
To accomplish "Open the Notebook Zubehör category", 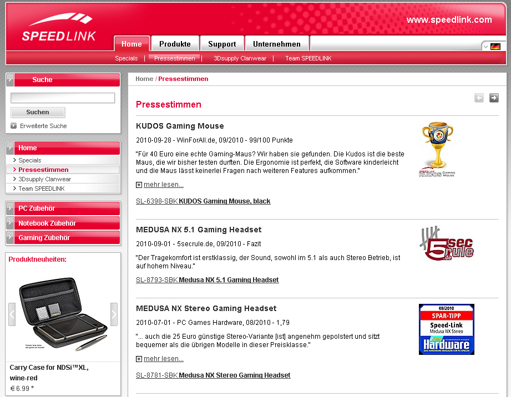I will [x=67, y=223].
